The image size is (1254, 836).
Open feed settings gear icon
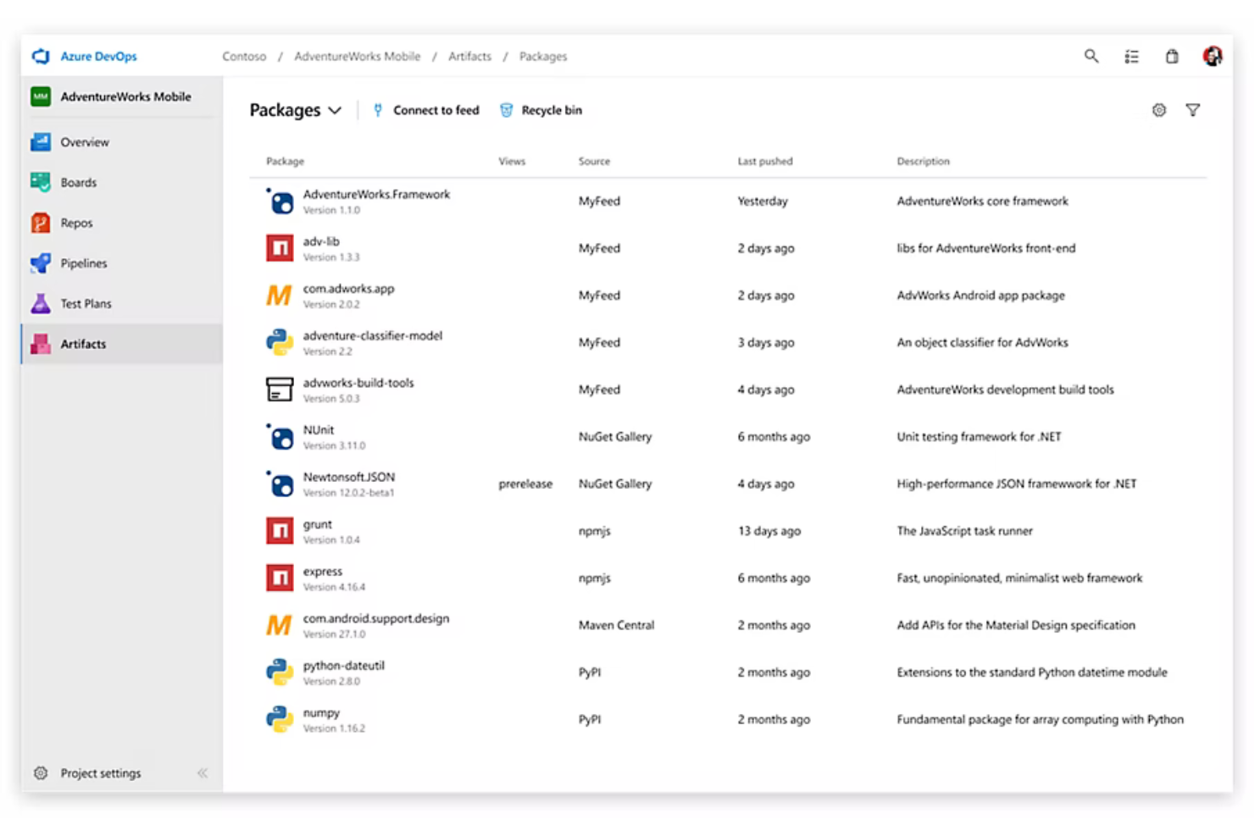coord(1159,110)
